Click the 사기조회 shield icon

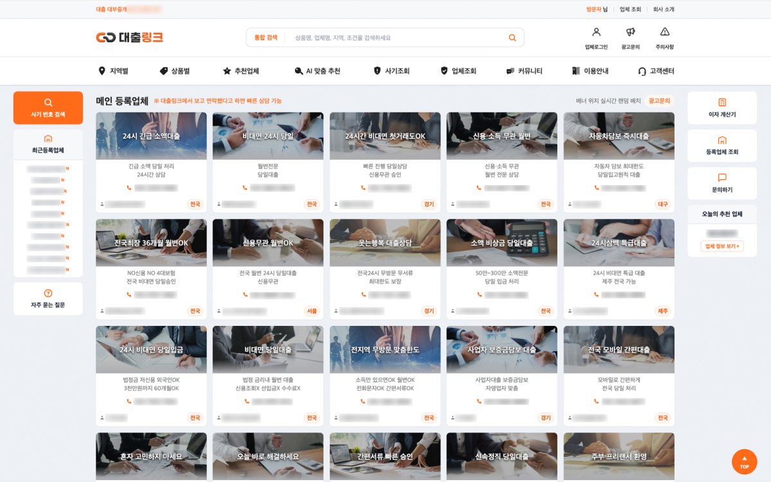click(377, 71)
